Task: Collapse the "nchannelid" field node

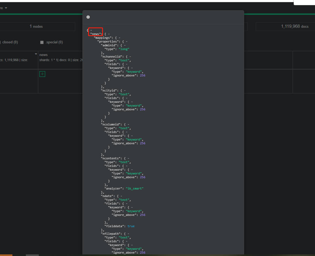Action: pyautogui.click(x=130, y=57)
